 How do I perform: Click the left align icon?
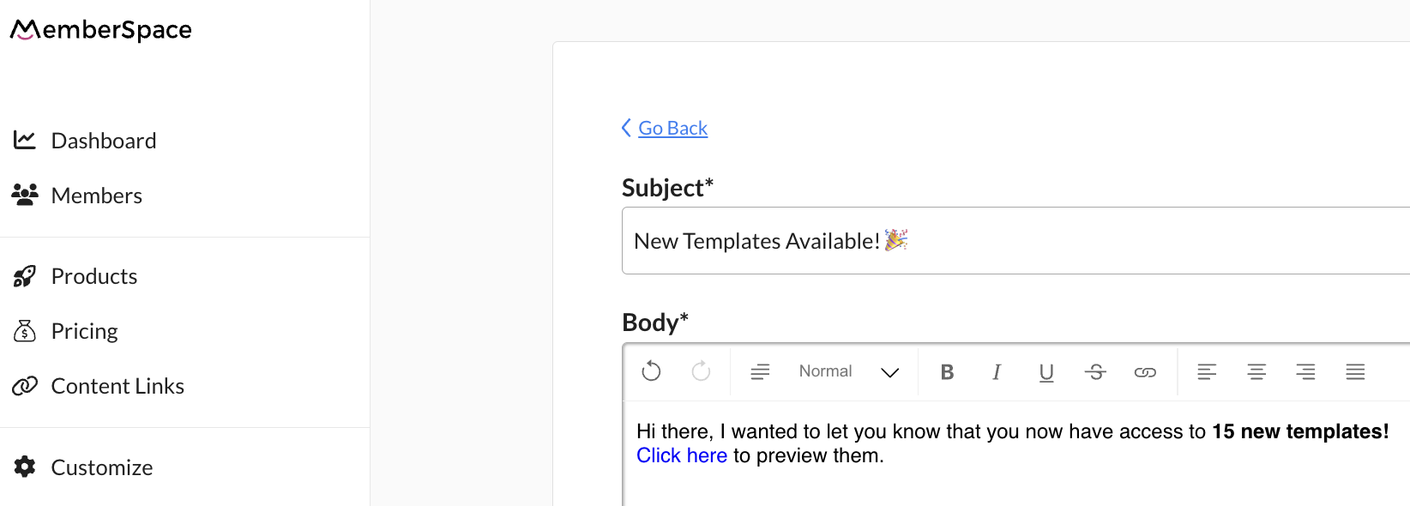tap(1208, 371)
